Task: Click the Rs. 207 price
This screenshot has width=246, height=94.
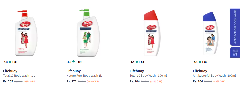Action: (x=8, y=81)
